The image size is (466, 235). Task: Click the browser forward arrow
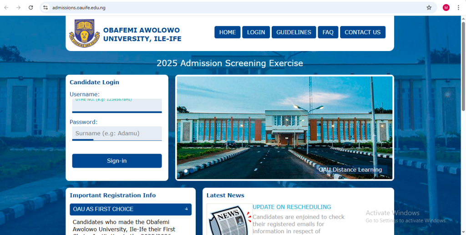[18, 7]
